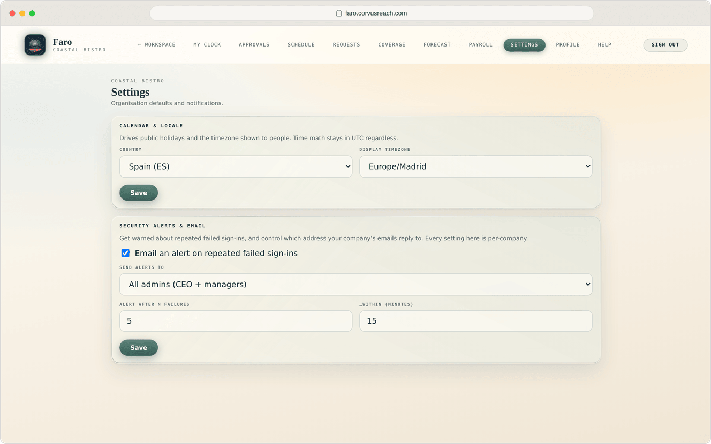Click the Sign Out button
The height and width of the screenshot is (444, 711).
click(x=665, y=45)
